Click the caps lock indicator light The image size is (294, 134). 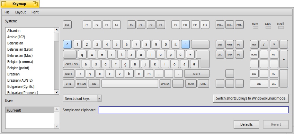[x=268, y=28]
